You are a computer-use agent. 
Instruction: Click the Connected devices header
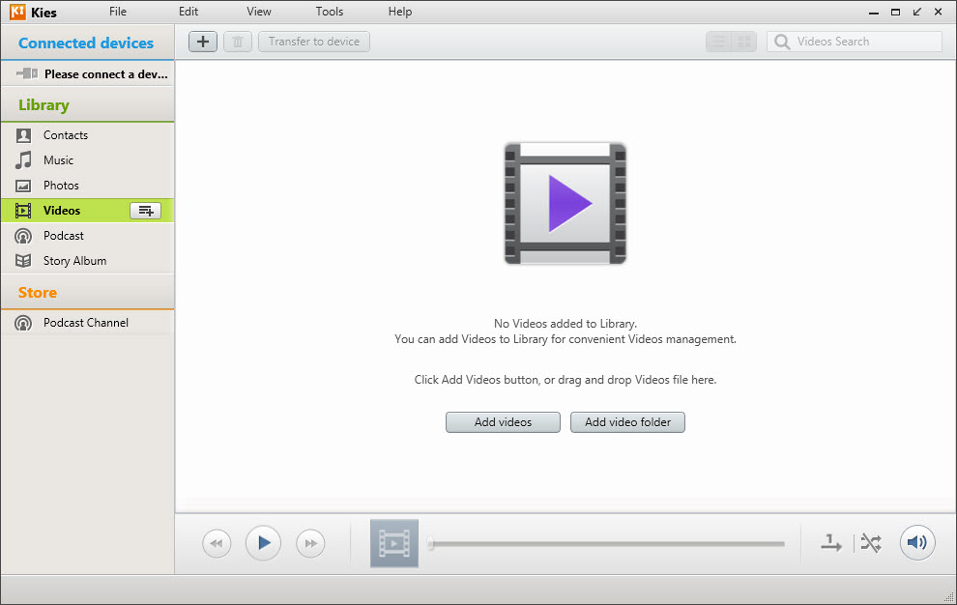(x=86, y=43)
